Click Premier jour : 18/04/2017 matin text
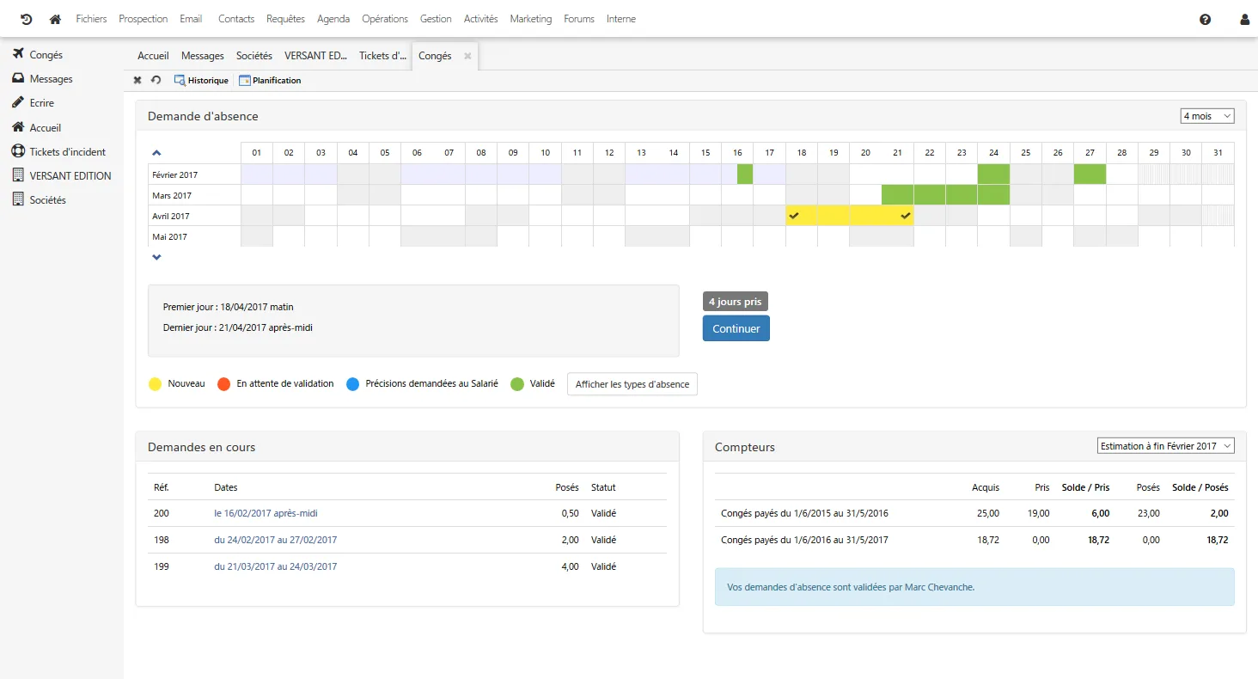 229,307
